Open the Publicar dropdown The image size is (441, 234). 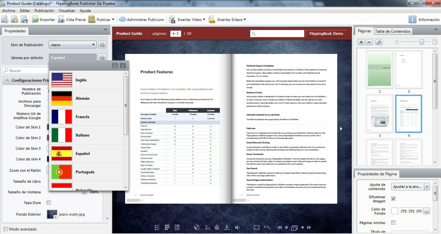coord(101,20)
